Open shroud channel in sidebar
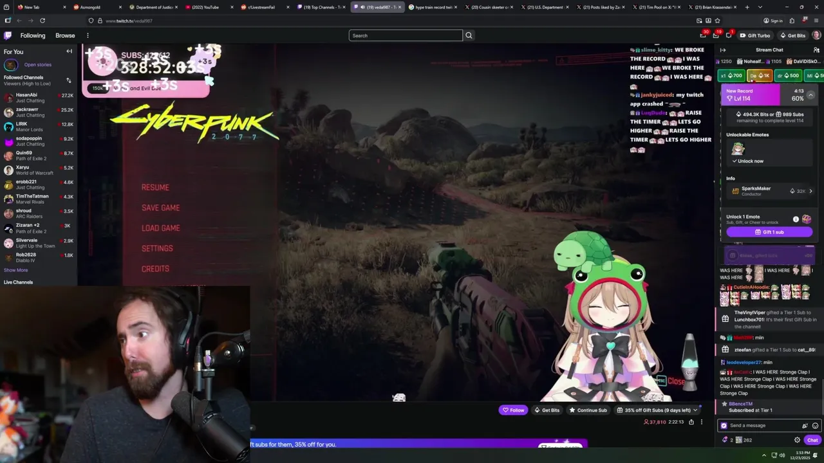This screenshot has width=824, height=463. [39, 213]
